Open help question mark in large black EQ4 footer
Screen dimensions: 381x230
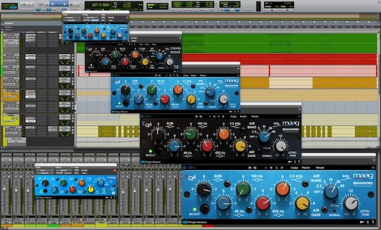click(299, 161)
